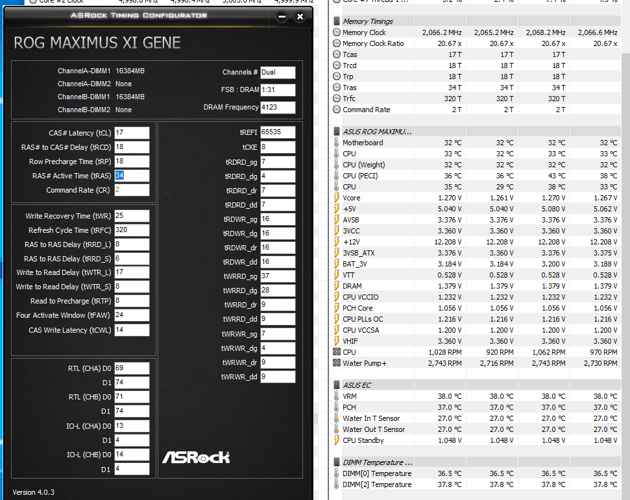The image size is (630, 500).
Task: Select the 3VSB_ATX voltage row
Action: (476, 253)
